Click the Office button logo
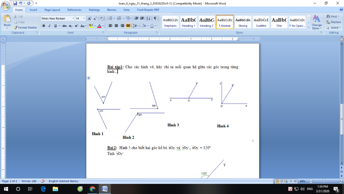344x194 pixels. pyautogui.click(x=5, y=5)
